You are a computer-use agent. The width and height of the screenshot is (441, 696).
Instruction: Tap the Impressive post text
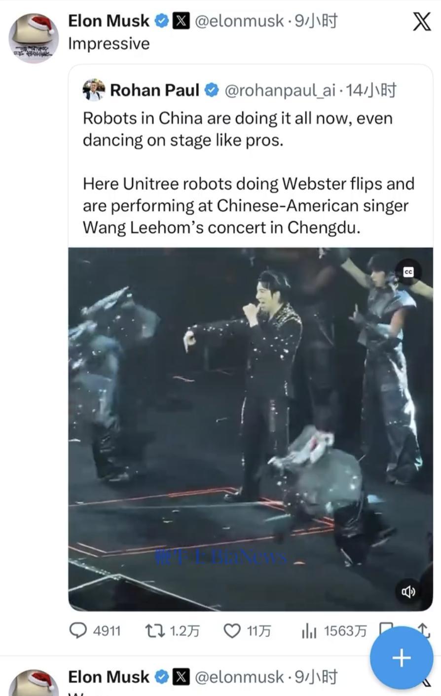coord(109,43)
